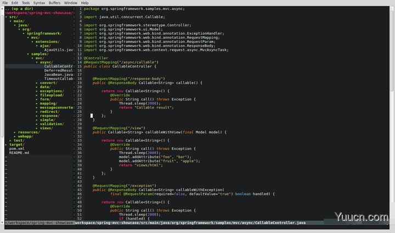Collapse the java/ folder
This screenshot has height=233, width=395.
click(21, 25)
